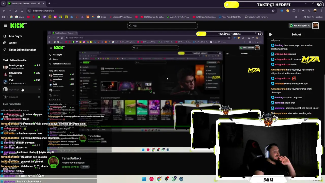Open the YouTube bookmark icon

[x=28, y=17]
